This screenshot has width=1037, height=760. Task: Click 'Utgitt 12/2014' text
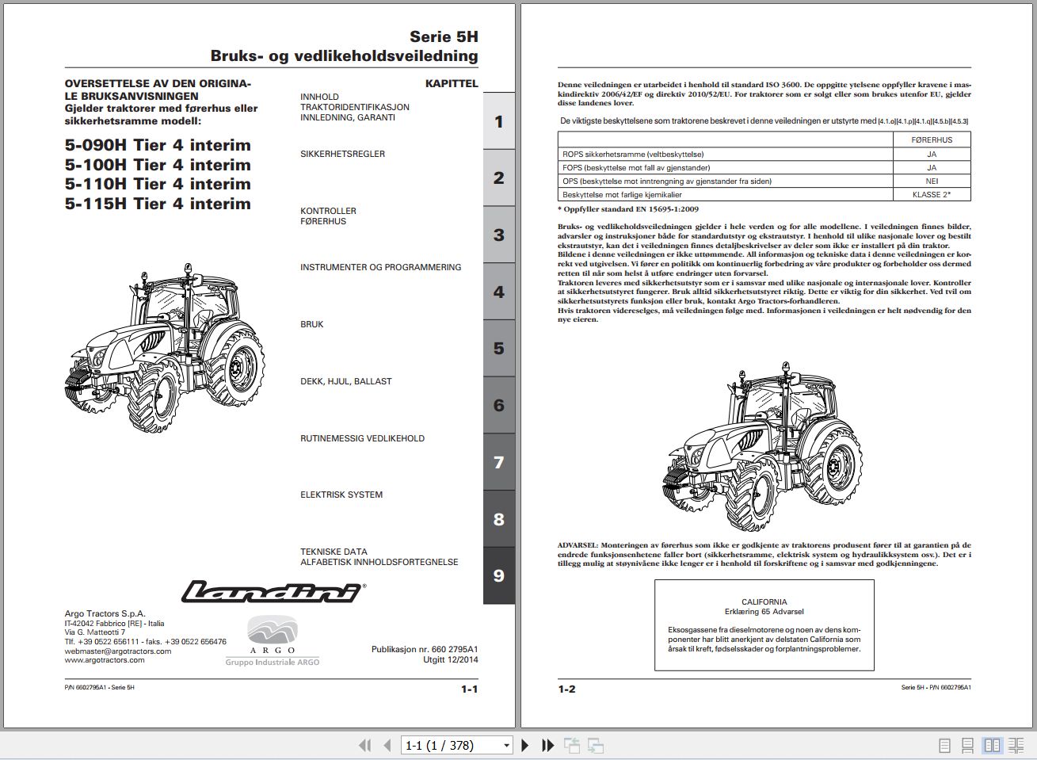pyautogui.click(x=451, y=659)
